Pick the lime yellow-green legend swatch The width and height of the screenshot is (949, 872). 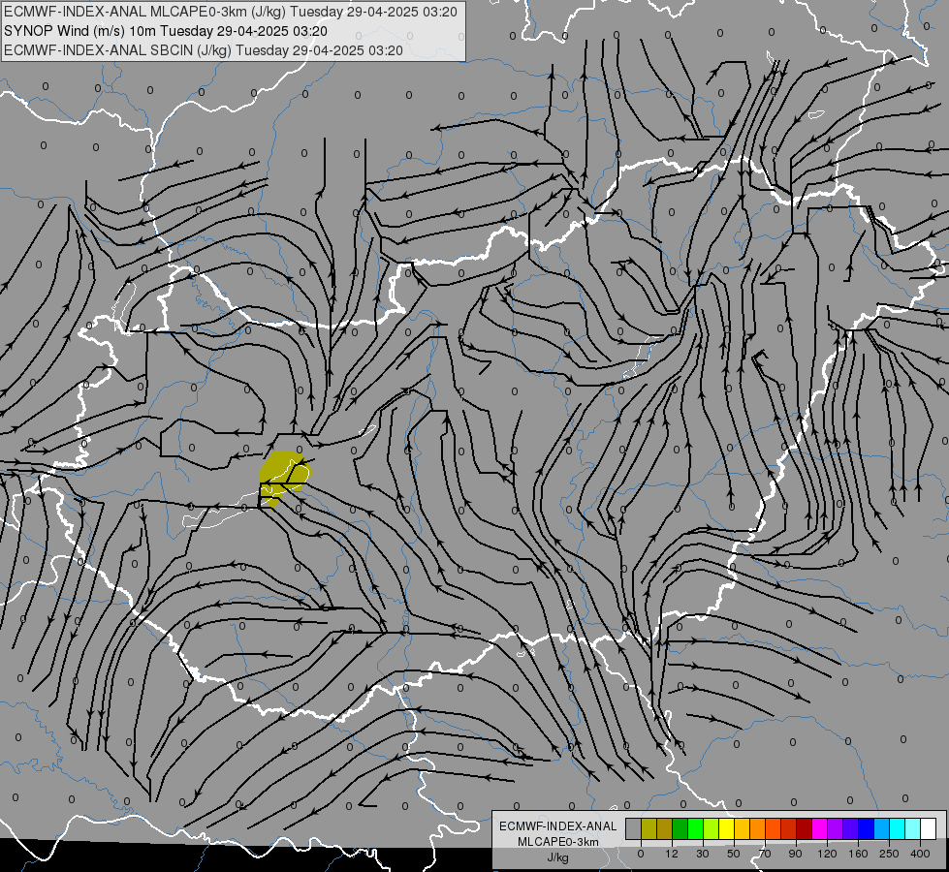coord(712,828)
